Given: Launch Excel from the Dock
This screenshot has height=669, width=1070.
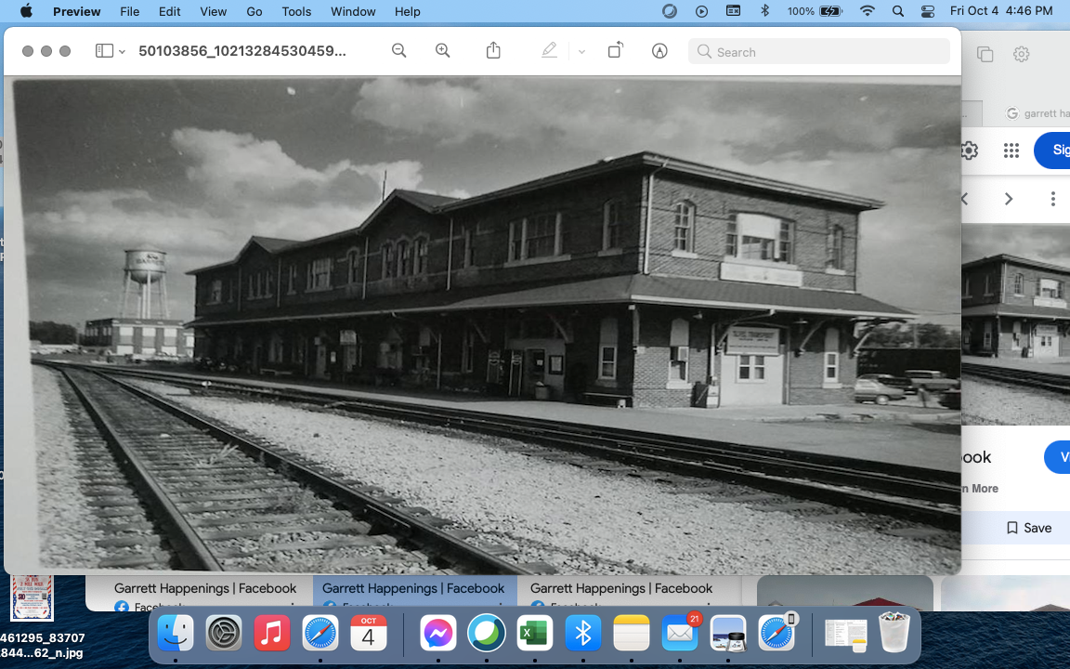Looking at the screenshot, I should click(534, 634).
